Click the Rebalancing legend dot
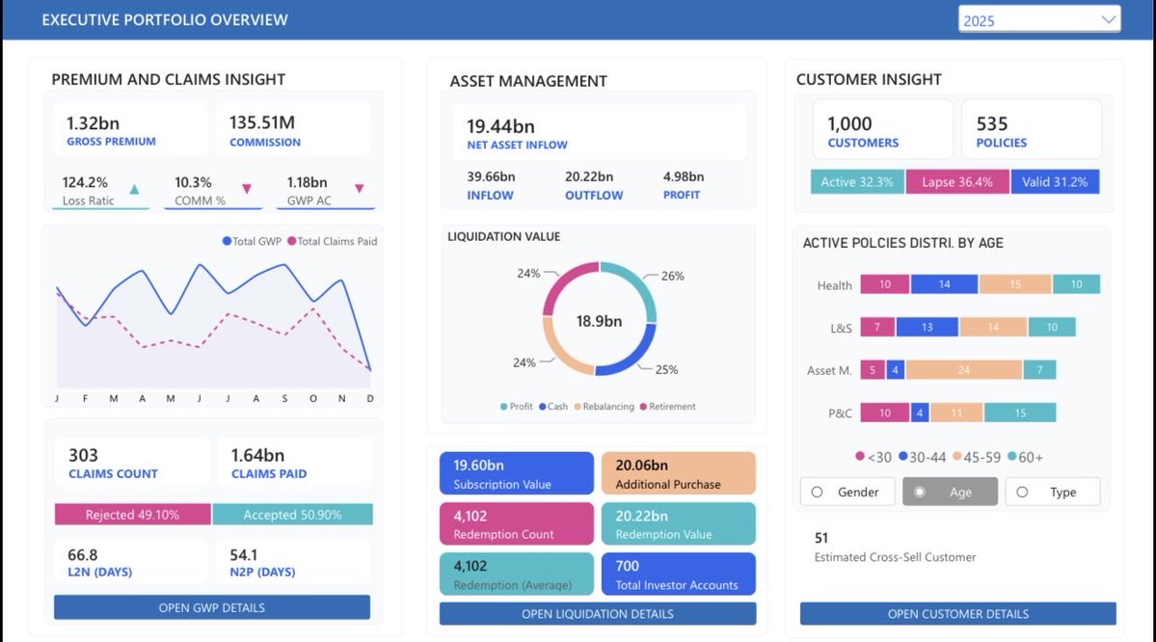Screen dimensions: 1156x642 pos(578,407)
